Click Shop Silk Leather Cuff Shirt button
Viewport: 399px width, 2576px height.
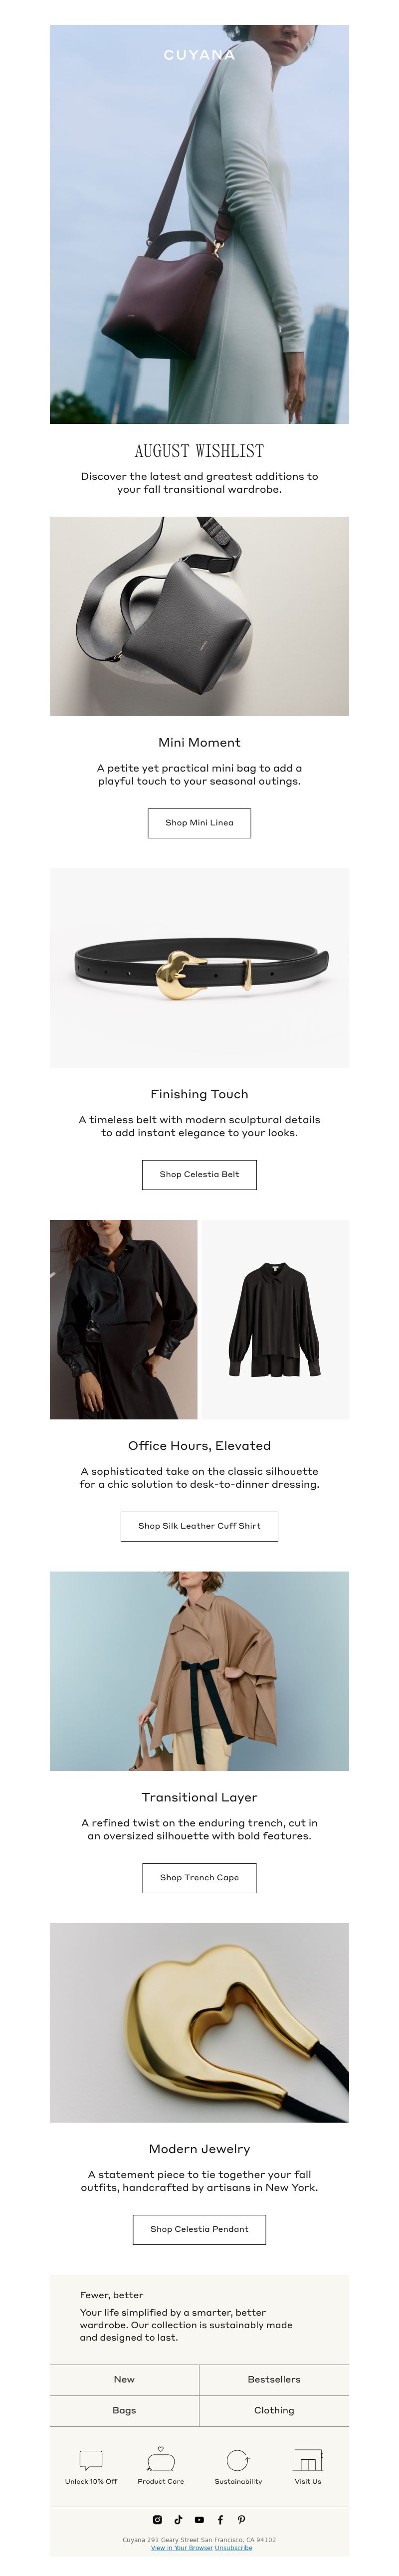pyautogui.click(x=199, y=1526)
